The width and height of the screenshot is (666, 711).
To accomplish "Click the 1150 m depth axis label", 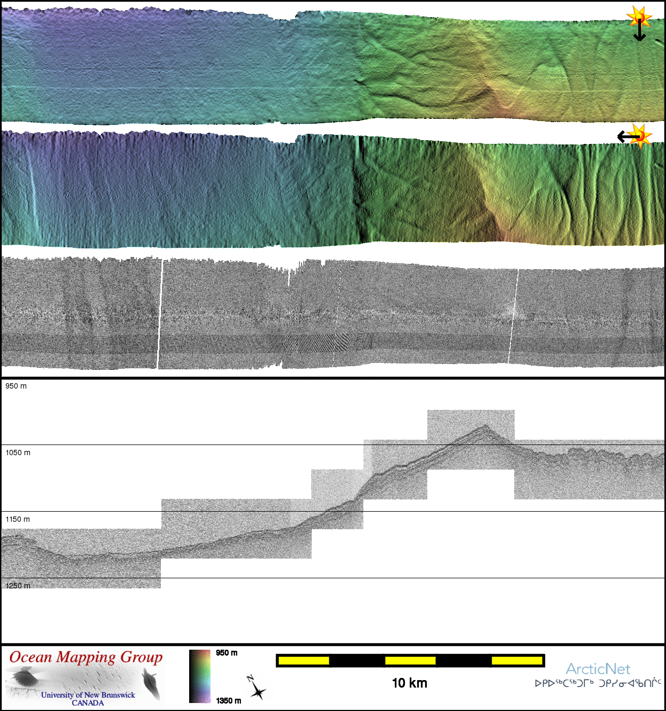I will pyautogui.click(x=18, y=519).
